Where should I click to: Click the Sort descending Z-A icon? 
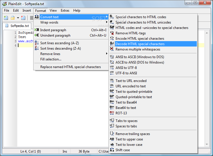point(37,48)
